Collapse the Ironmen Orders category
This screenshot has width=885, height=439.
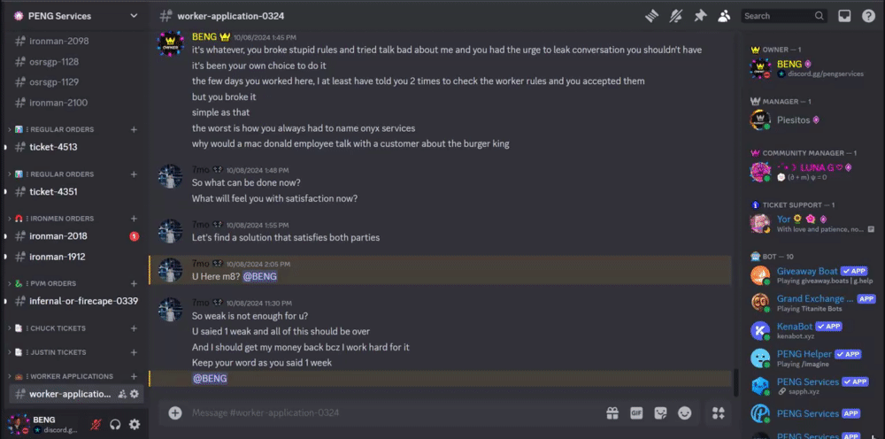click(62, 219)
